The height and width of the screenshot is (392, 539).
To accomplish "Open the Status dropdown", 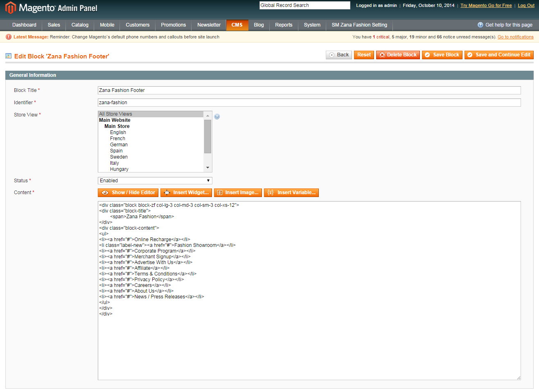I will [155, 181].
